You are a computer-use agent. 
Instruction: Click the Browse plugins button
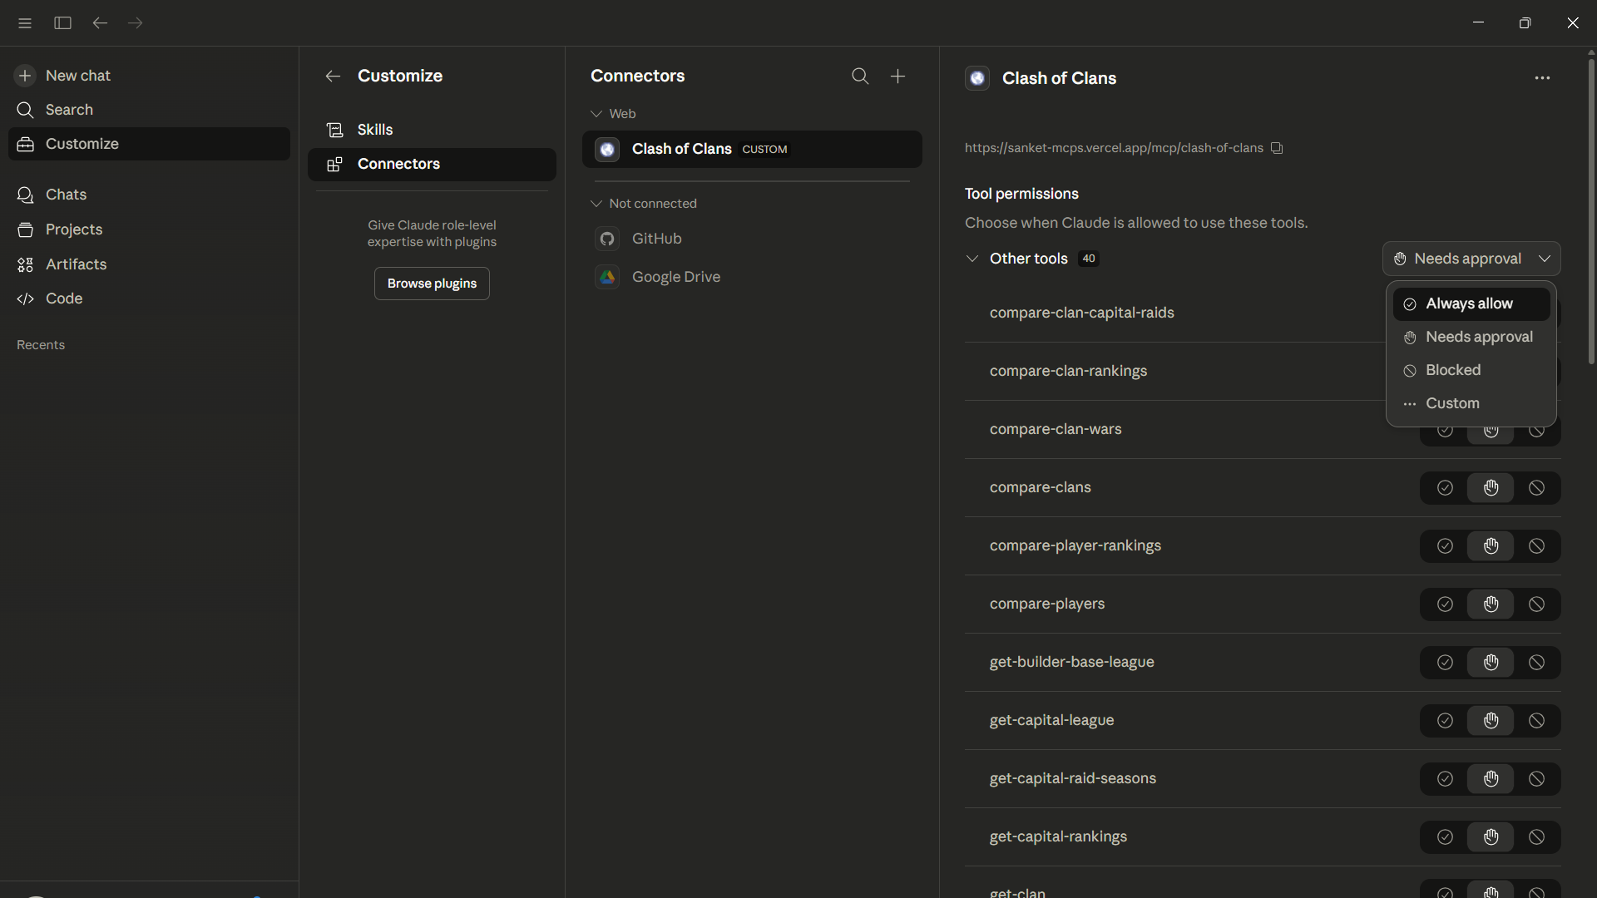[x=432, y=284]
